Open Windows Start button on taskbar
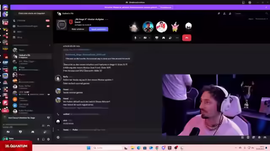 click(89, 148)
